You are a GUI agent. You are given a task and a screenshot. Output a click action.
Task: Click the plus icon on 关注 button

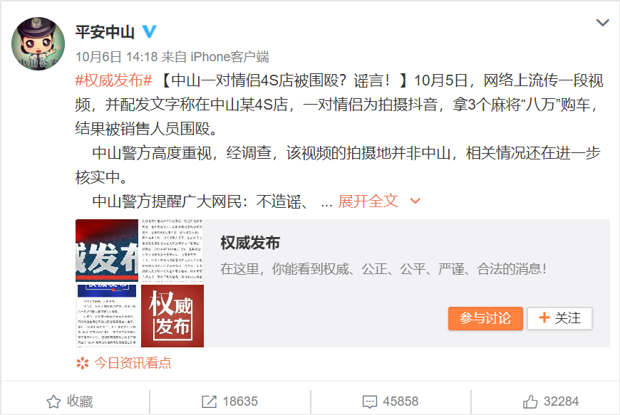[544, 318]
